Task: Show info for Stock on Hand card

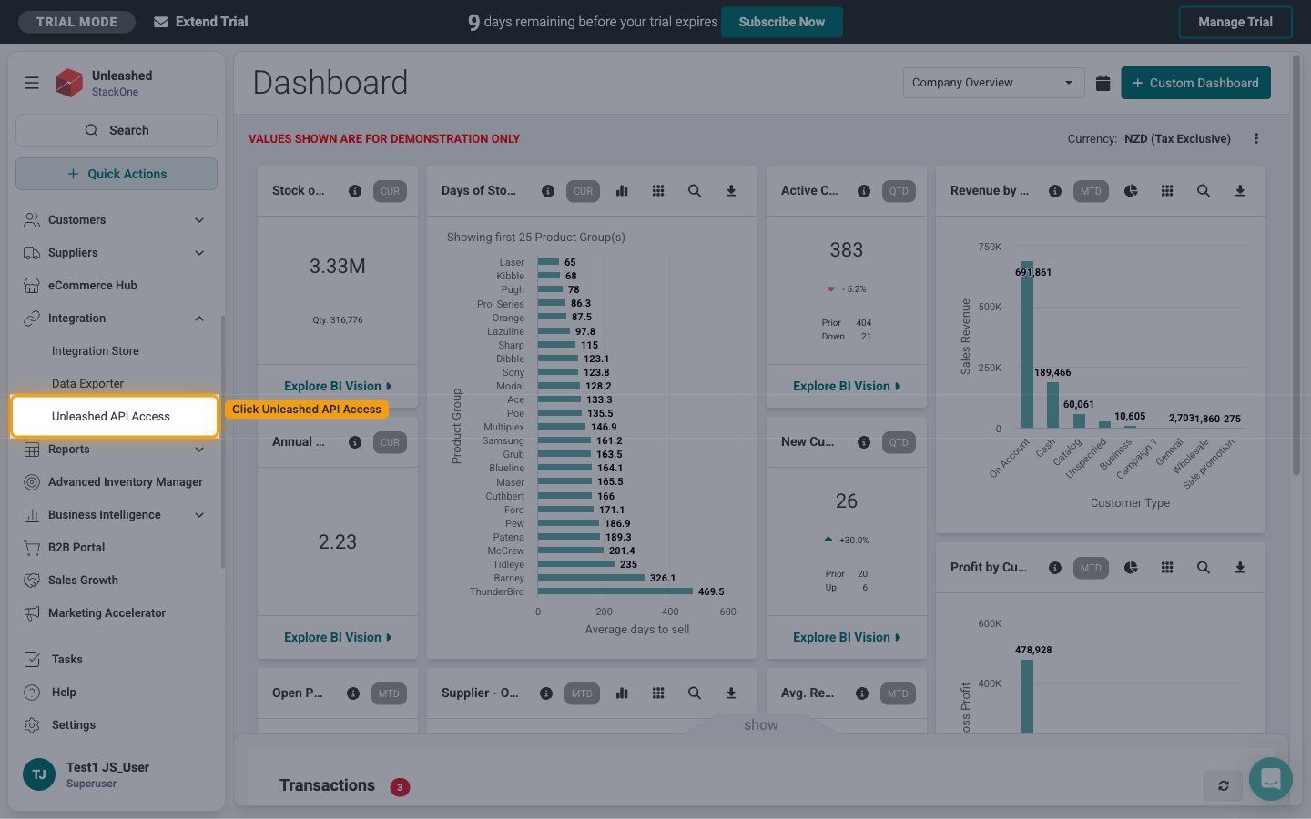Action: 355,191
